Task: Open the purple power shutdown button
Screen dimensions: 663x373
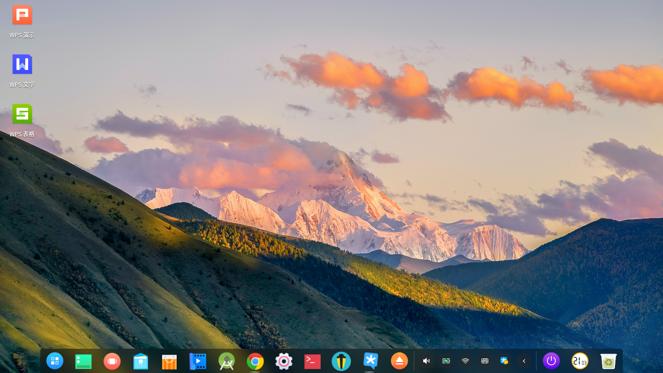Action: click(551, 361)
